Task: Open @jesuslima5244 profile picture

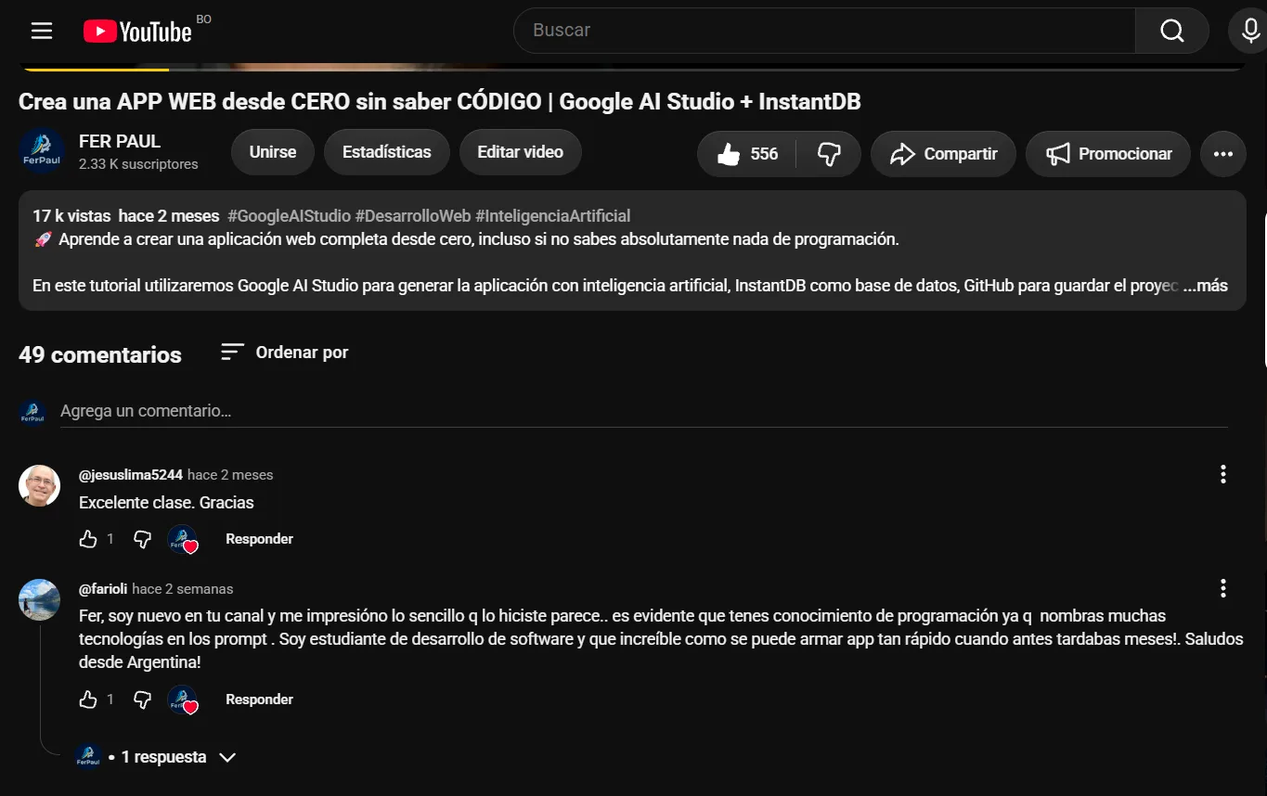Action: point(40,485)
